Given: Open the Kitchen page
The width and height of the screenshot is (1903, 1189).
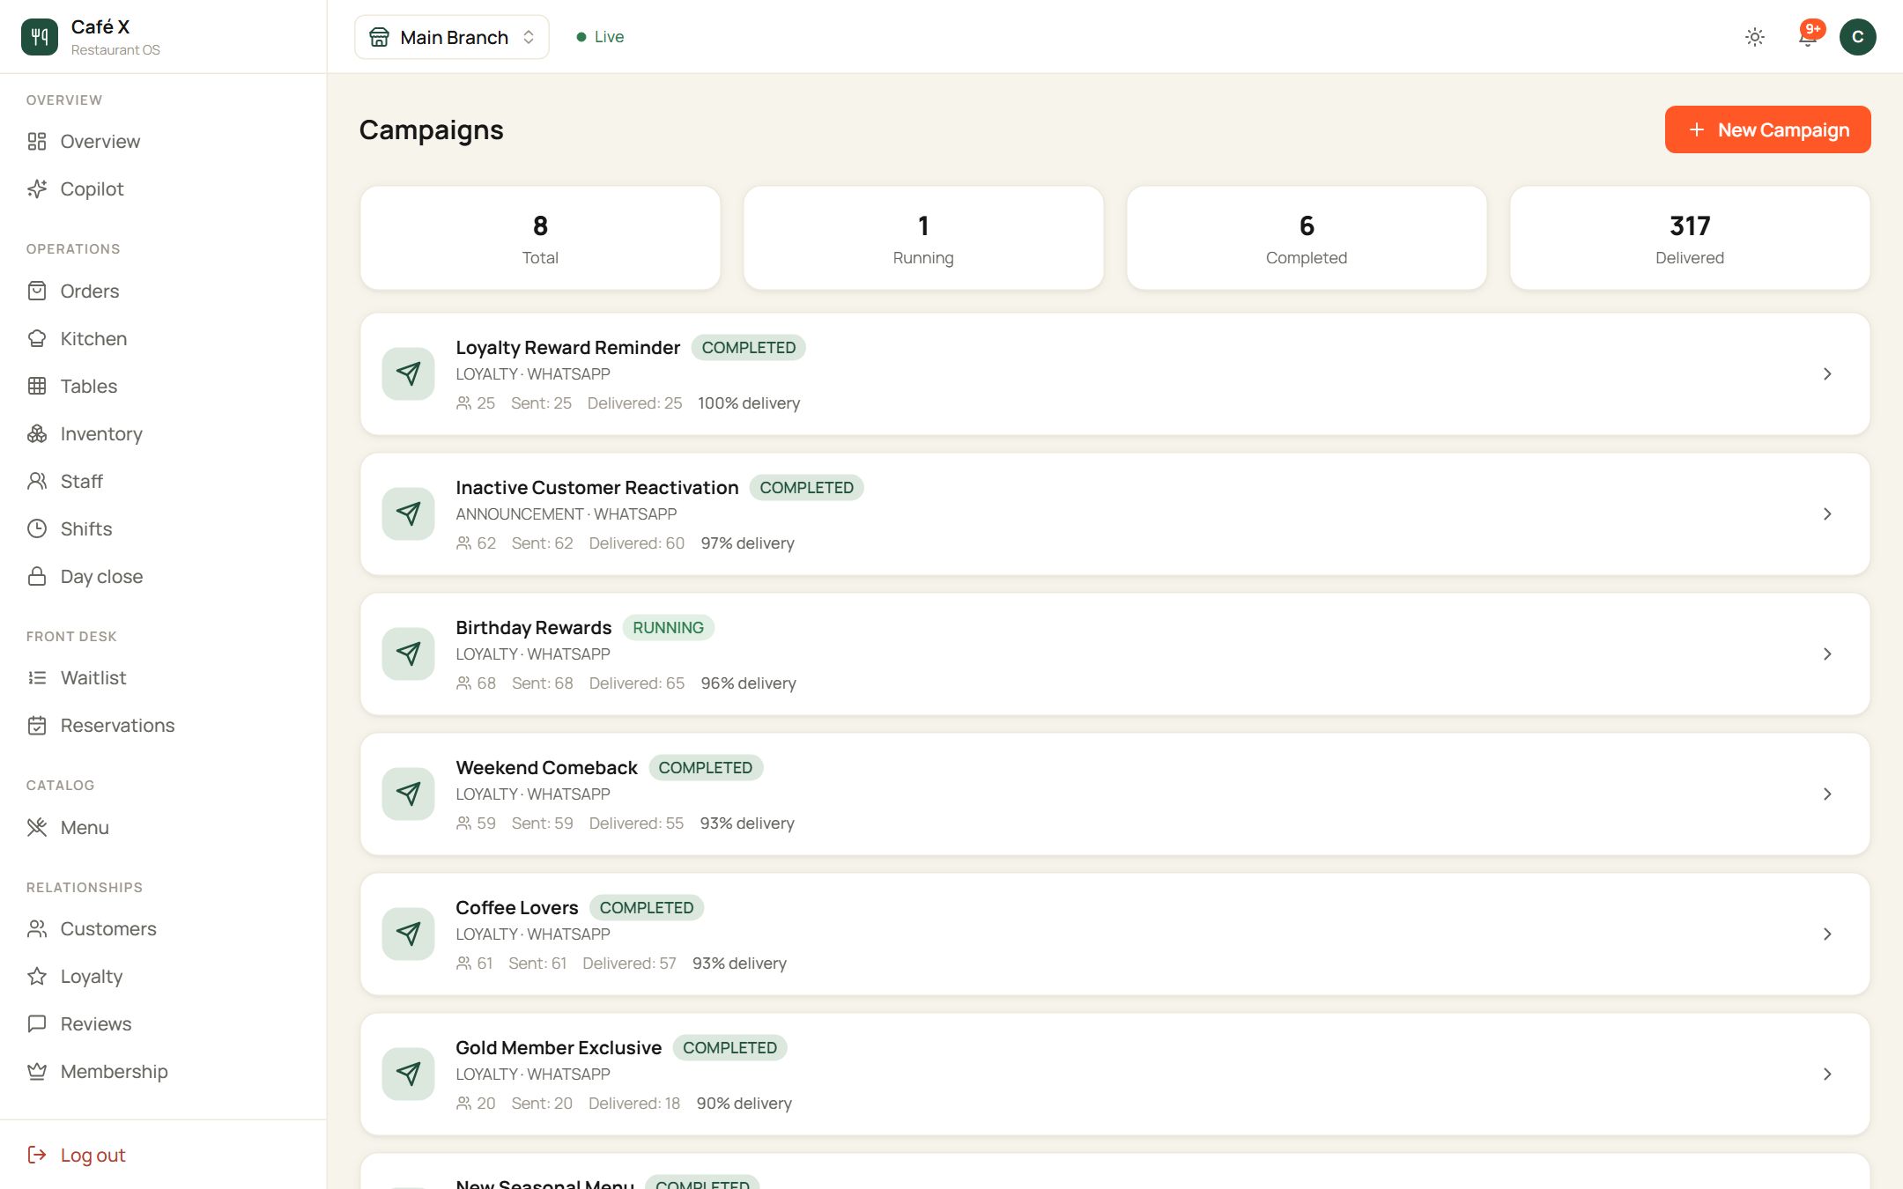Looking at the screenshot, I should 93,339.
